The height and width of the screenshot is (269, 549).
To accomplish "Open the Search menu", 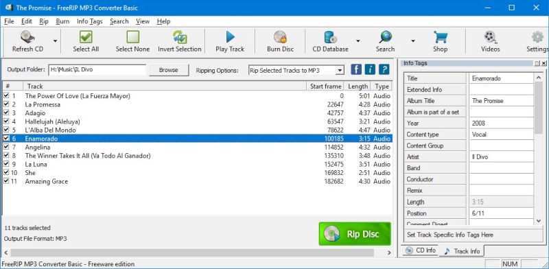I will pyautogui.click(x=119, y=21).
